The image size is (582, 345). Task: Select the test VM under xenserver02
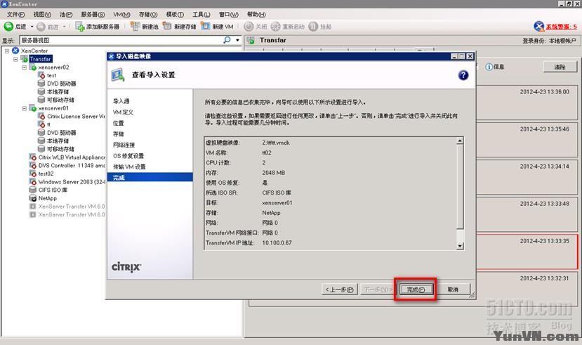(x=51, y=75)
